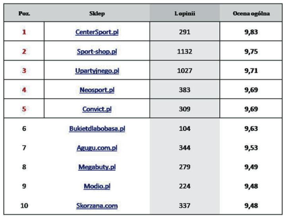Open the Convict.pl shop link
This screenshot has width=286, height=218.
97,109
